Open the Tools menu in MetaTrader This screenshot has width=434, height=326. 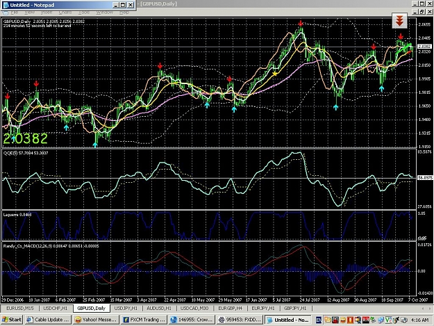coord(84,13)
